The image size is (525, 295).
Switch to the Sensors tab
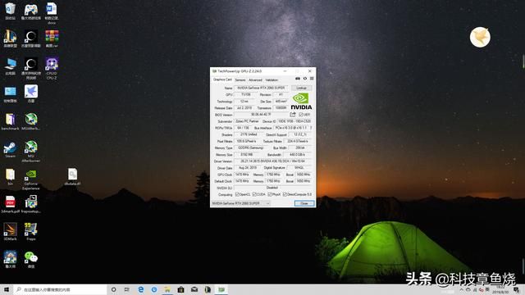240,80
